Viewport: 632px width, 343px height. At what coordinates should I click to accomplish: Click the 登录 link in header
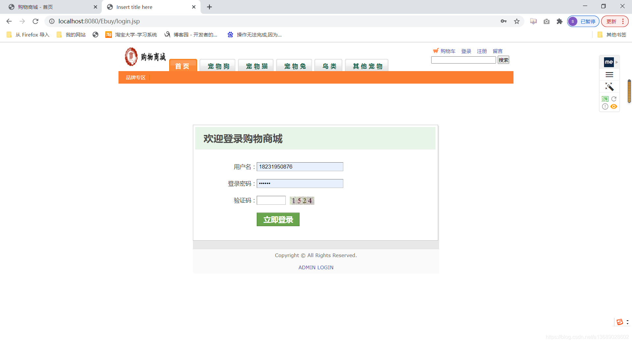(x=466, y=51)
